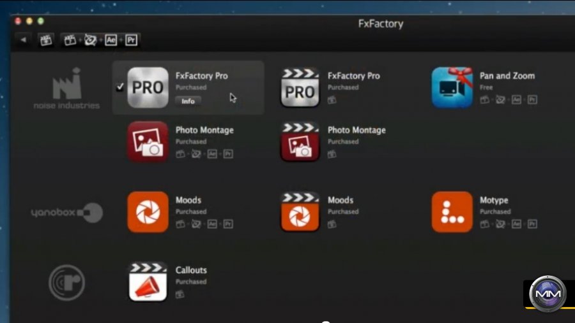Click 'Purchased' label under Motype
The image size is (575, 323).
pyautogui.click(x=495, y=212)
